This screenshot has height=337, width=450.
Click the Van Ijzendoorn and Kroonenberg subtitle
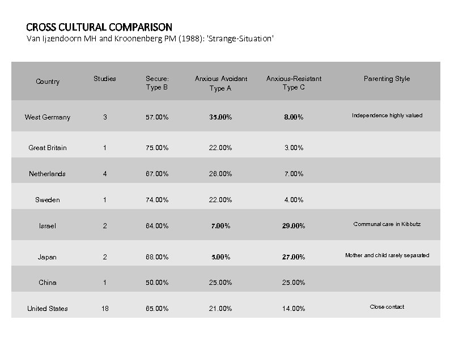coord(150,39)
